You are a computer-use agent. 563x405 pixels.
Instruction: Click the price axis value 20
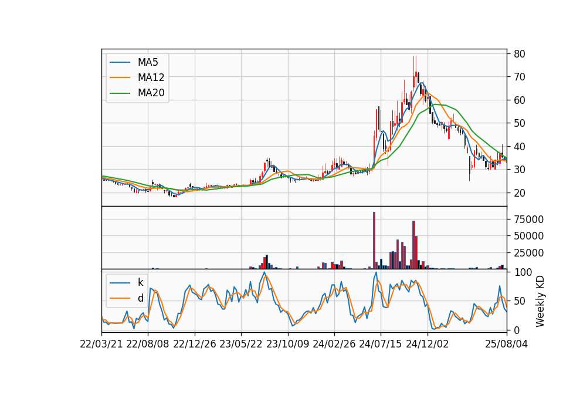point(519,193)
